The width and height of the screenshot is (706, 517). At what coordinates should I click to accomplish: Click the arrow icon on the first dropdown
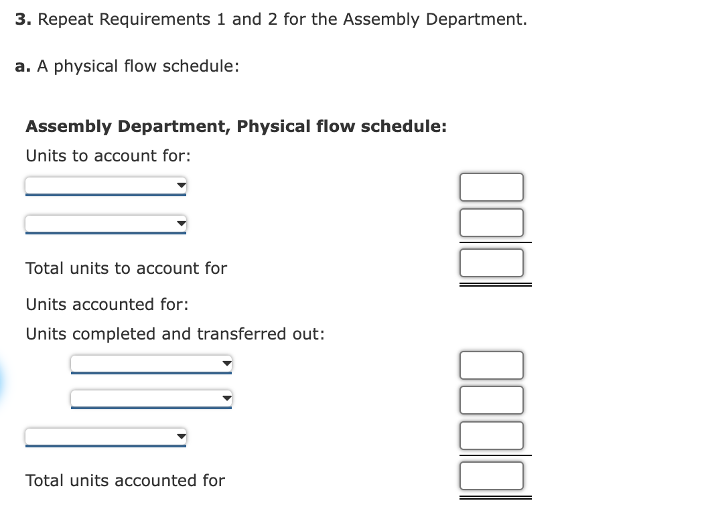(x=180, y=186)
